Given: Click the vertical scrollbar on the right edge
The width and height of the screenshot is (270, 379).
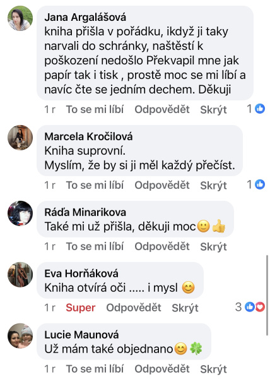Looking at the screenshot, I should tap(267, 295).
